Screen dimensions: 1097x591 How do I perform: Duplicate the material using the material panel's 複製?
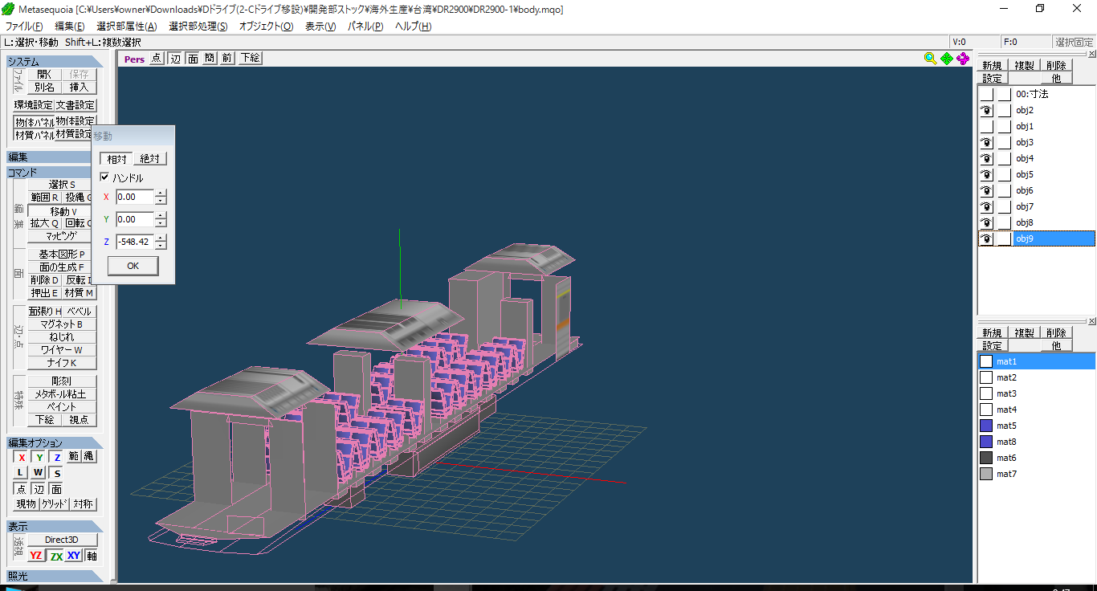click(1024, 332)
